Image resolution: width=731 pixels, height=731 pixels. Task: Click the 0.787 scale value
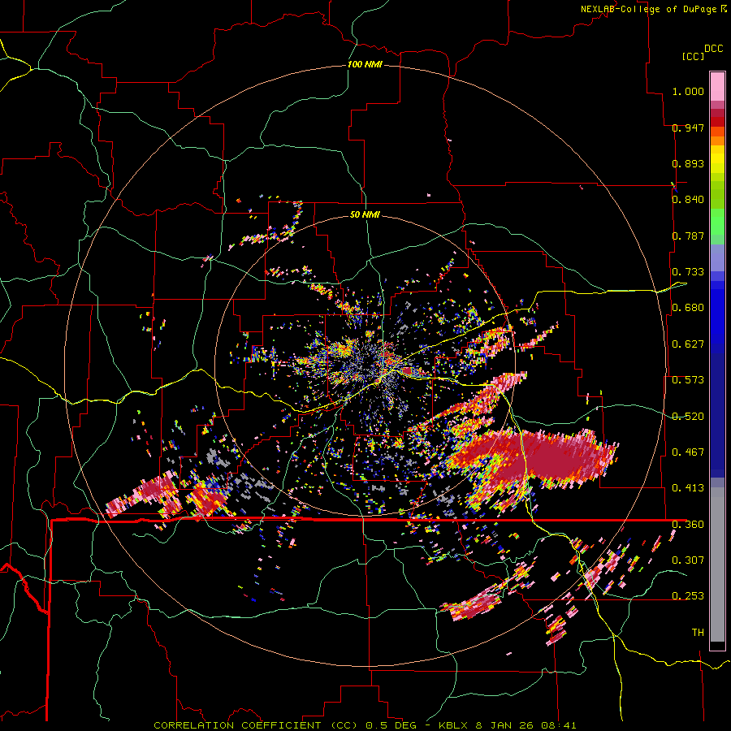pyautogui.click(x=688, y=236)
